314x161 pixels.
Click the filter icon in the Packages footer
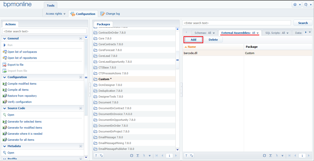(96, 156)
